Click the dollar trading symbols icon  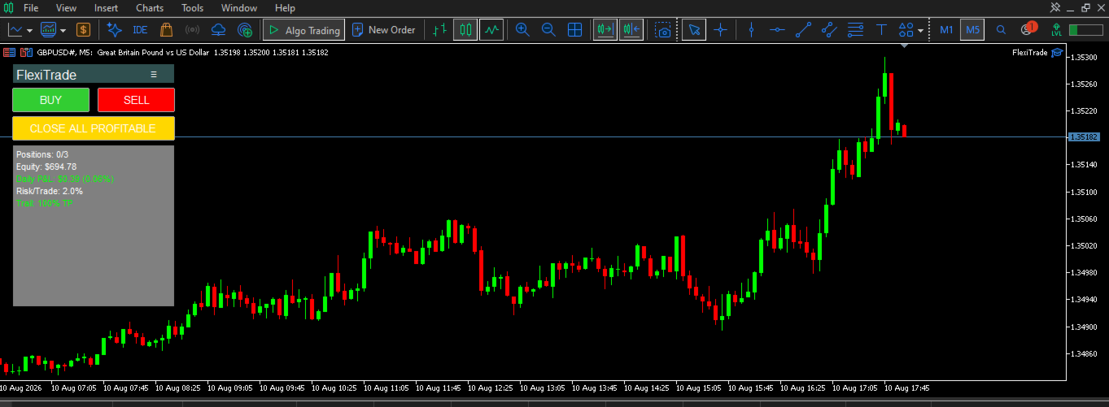coord(84,30)
